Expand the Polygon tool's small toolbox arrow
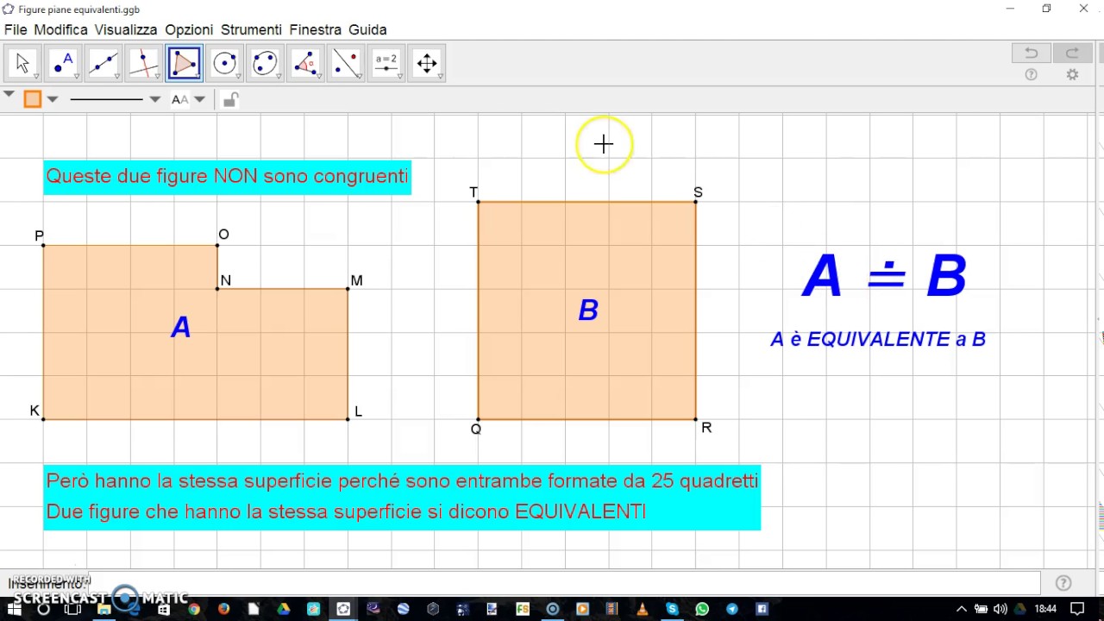Image resolution: width=1104 pixels, height=621 pixels. [x=198, y=77]
